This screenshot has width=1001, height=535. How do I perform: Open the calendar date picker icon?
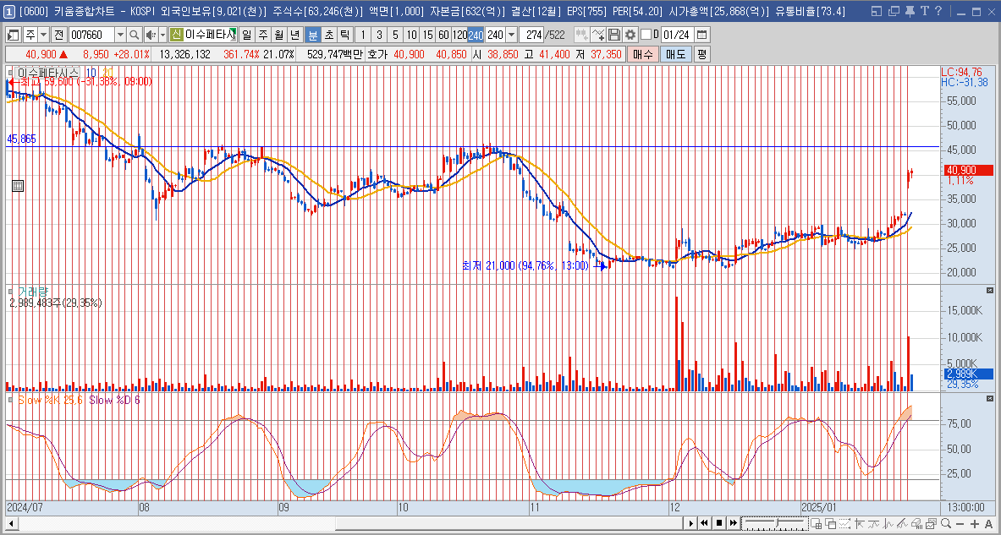click(701, 35)
